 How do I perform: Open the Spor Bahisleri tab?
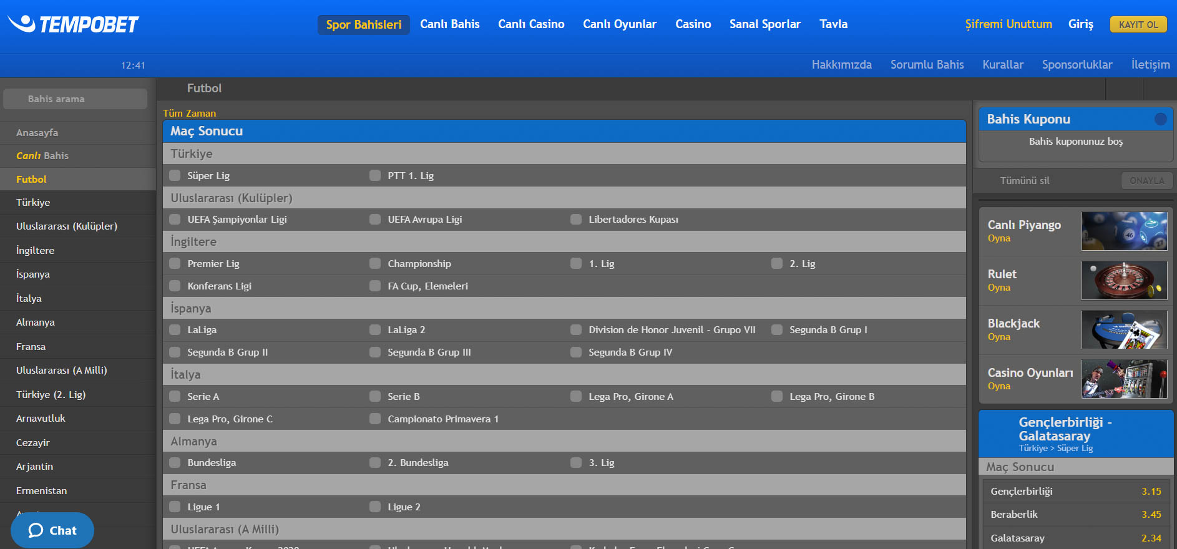pos(364,24)
